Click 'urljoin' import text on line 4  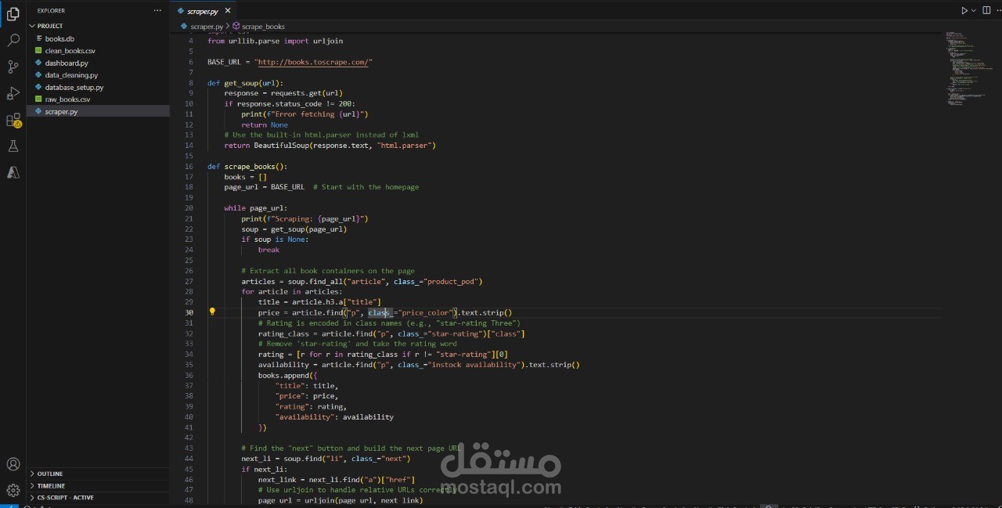click(x=327, y=41)
